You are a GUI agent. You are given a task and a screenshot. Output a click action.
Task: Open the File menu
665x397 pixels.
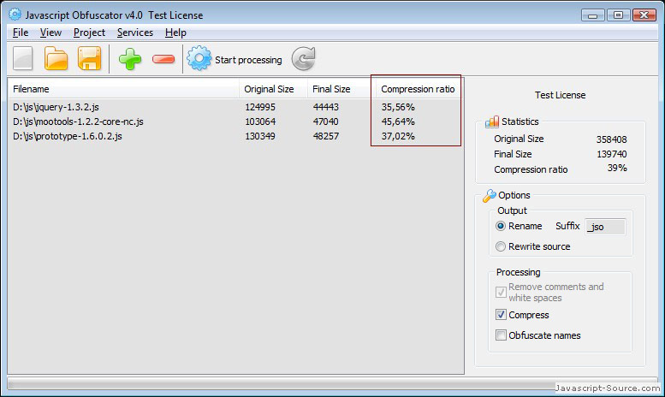click(21, 33)
